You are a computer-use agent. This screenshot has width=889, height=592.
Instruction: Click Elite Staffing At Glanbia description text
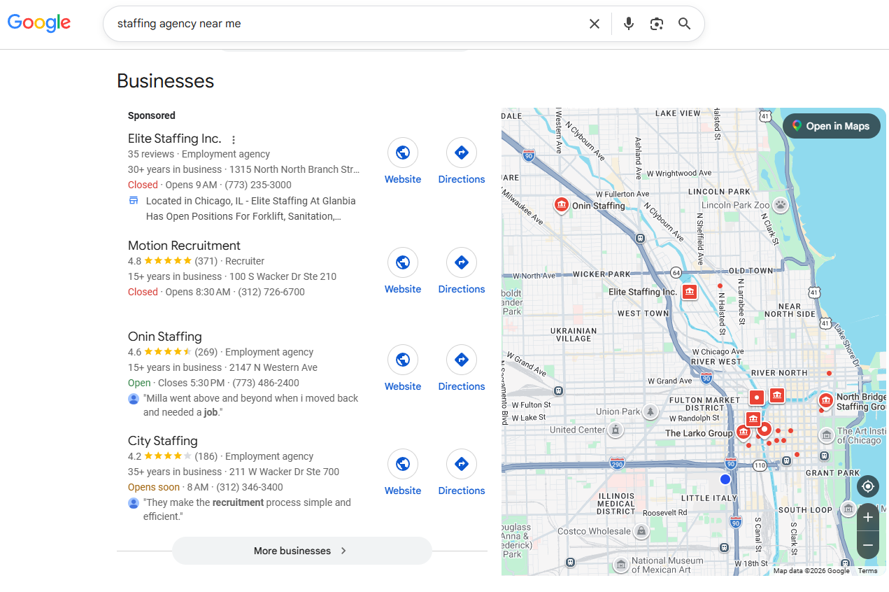click(x=250, y=209)
